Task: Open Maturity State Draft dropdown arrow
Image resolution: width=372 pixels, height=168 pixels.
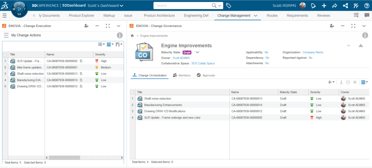Action: 197,52
